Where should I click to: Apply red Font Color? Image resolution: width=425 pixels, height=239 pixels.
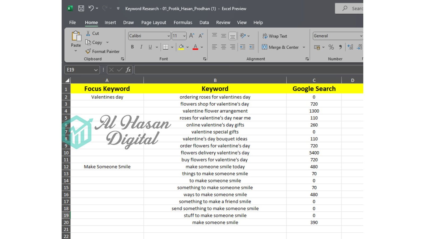tap(195, 47)
